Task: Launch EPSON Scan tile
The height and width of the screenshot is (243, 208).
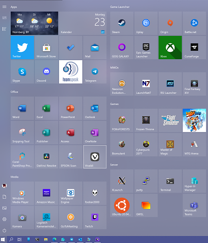Action: (x=71, y=157)
